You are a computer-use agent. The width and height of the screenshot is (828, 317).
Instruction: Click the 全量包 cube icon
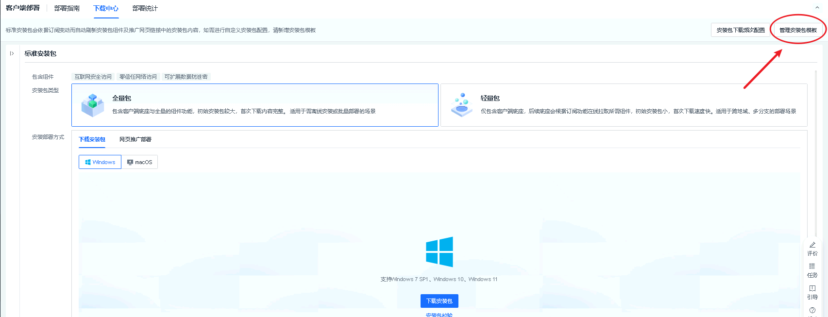pos(93,105)
